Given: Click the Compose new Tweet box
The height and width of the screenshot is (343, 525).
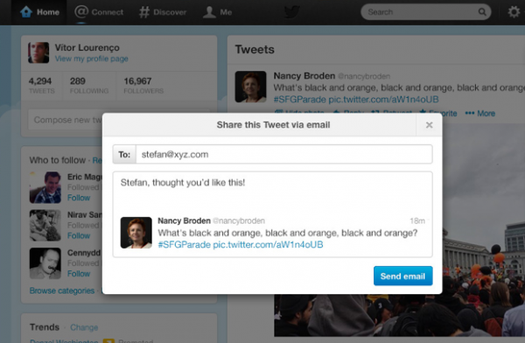Looking at the screenshot, I should (x=65, y=120).
